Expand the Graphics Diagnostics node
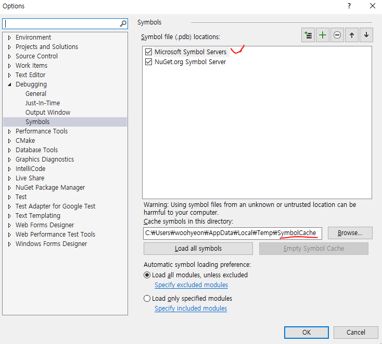382x344 pixels. (9, 159)
